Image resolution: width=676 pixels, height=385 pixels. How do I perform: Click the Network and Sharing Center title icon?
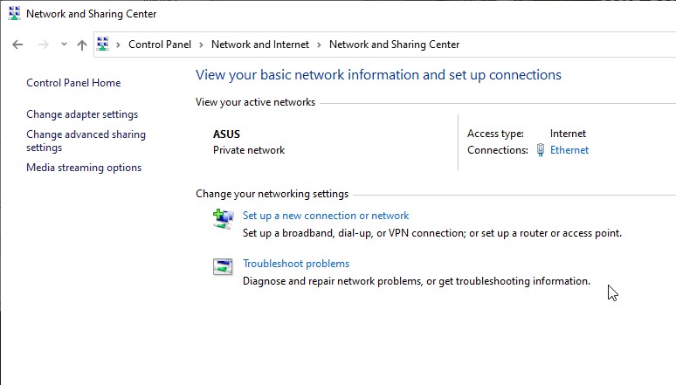click(x=14, y=13)
